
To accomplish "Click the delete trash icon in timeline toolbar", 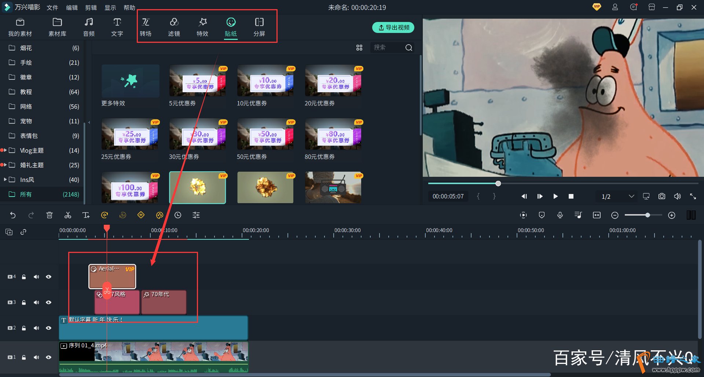I will [x=49, y=215].
